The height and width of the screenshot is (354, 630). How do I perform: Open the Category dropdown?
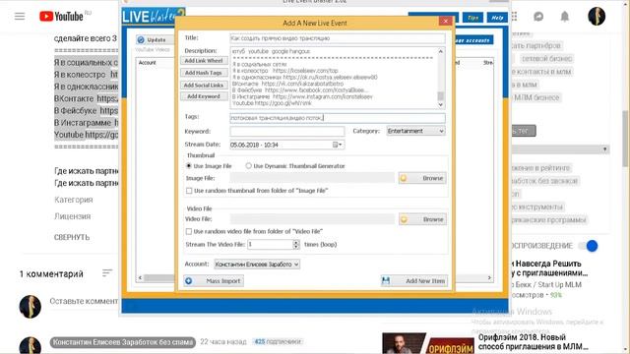[415, 131]
